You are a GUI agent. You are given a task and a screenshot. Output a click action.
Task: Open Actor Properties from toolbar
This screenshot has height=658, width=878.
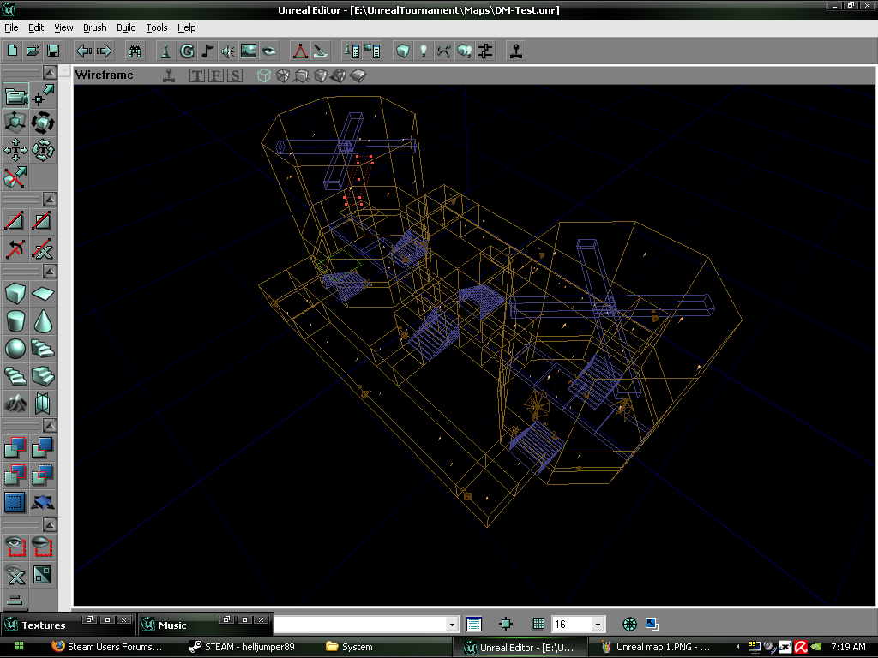click(x=352, y=51)
